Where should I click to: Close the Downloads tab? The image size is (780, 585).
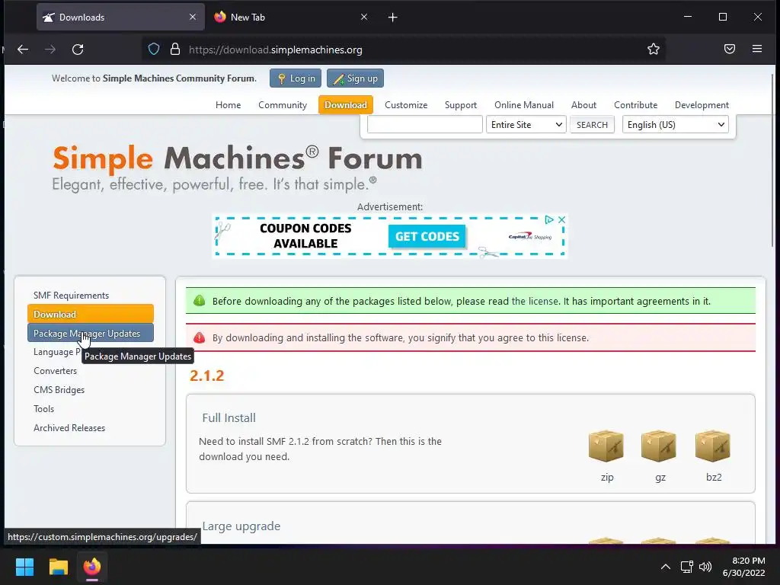point(193,17)
